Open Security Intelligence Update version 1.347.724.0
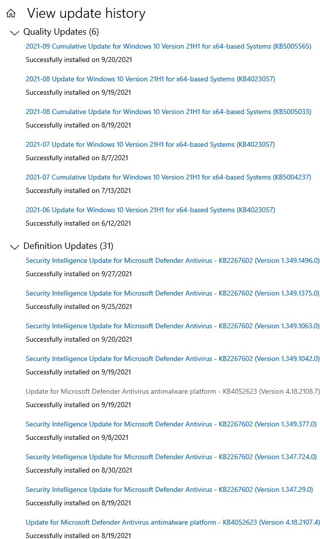Image resolution: width=320 pixels, height=539 pixels. [x=171, y=457]
